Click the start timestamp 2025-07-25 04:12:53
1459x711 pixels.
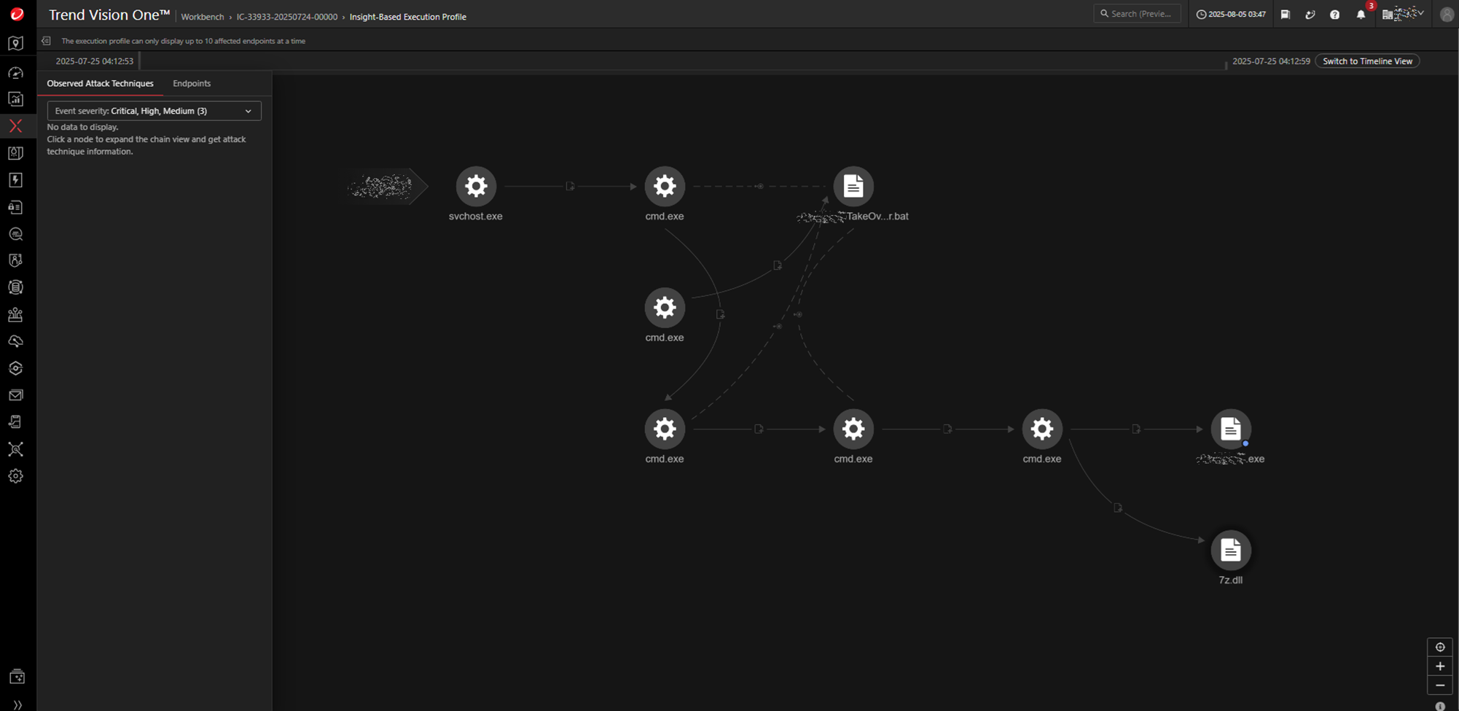pos(95,61)
